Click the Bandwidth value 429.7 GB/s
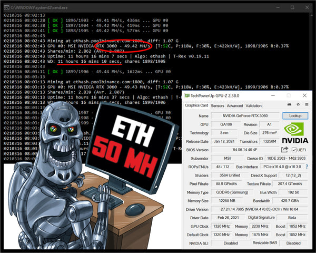The height and width of the screenshot is (253, 316). (x=290, y=201)
